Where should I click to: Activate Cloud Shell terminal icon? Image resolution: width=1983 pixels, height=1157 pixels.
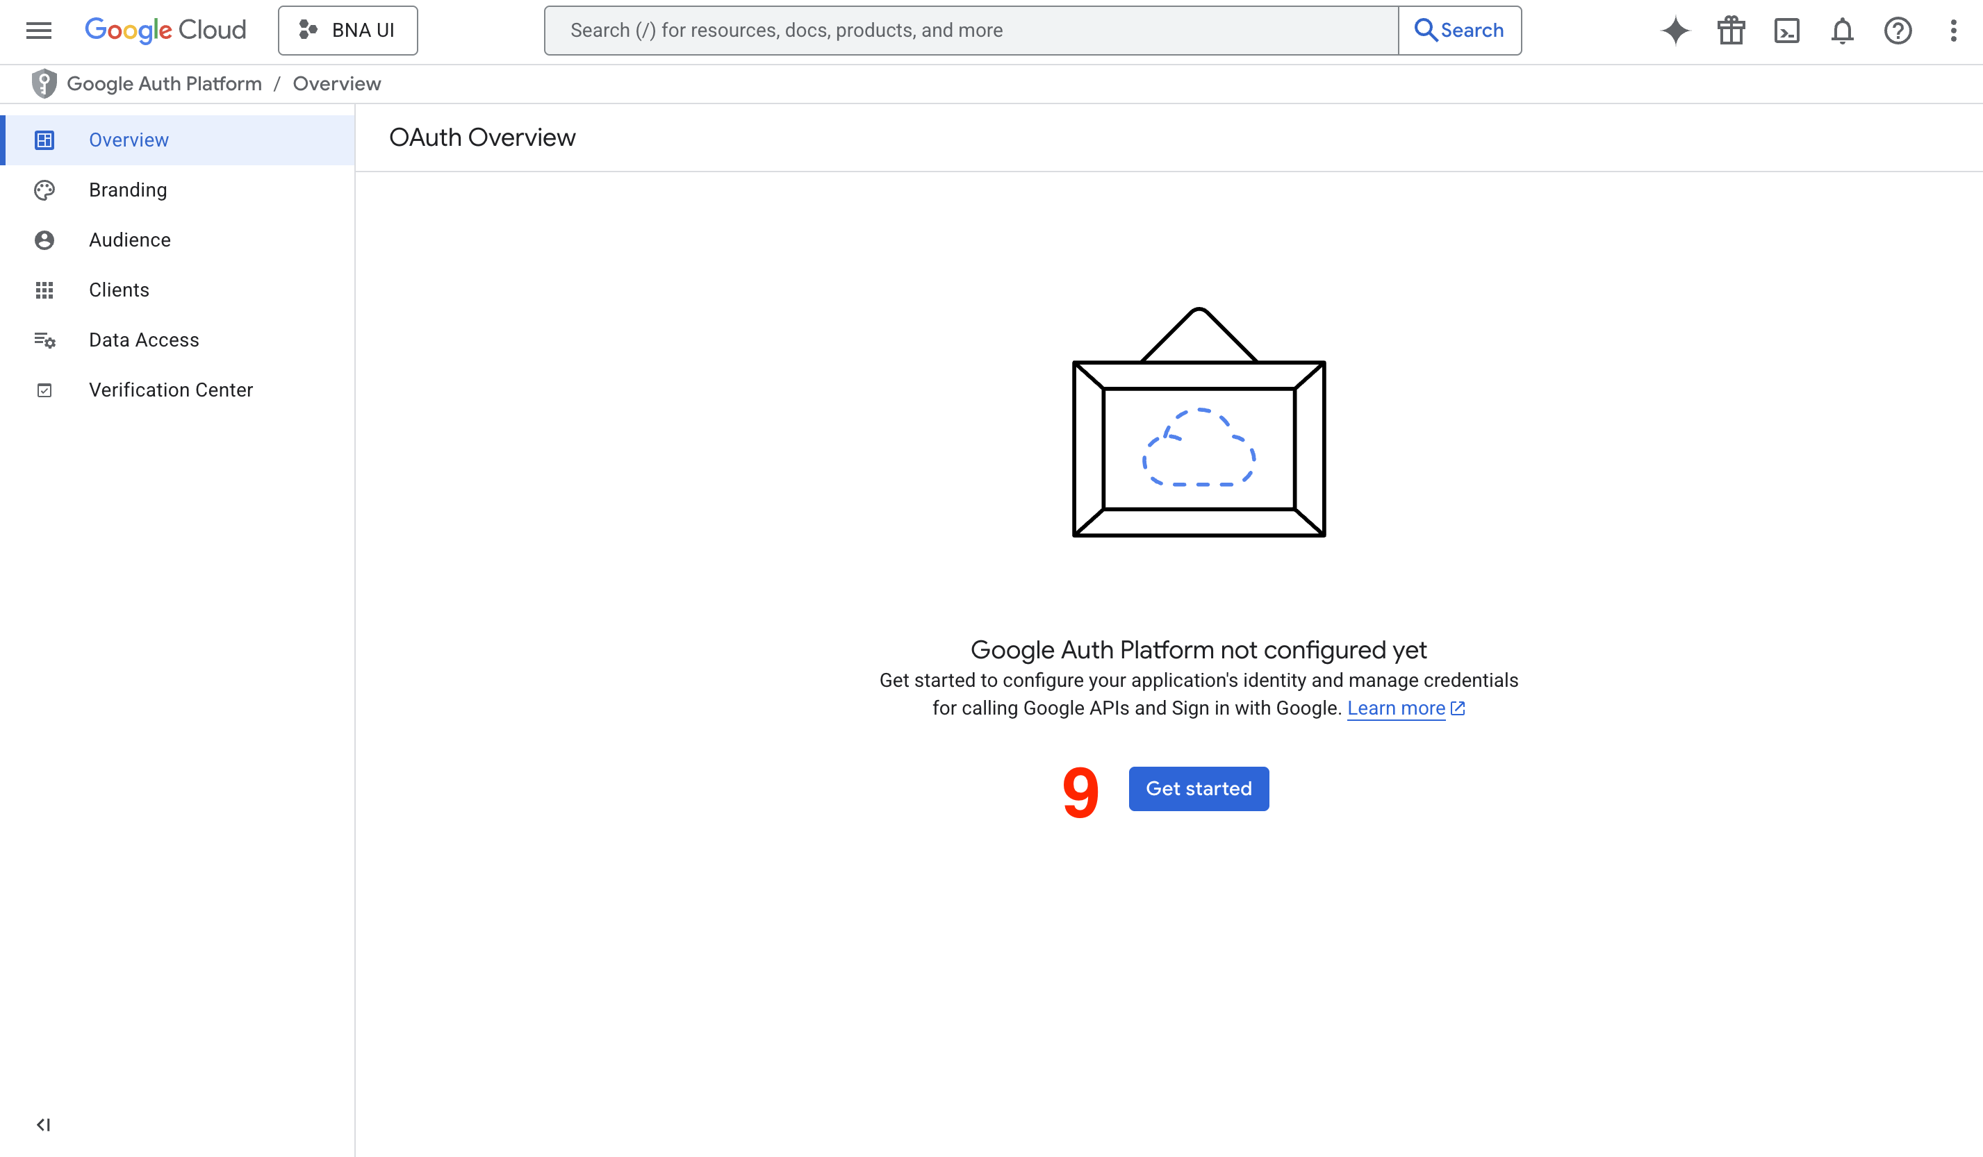1787,31
